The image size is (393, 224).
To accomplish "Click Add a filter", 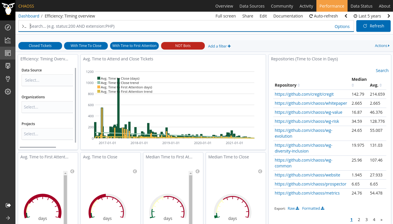I will (x=219, y=46).
